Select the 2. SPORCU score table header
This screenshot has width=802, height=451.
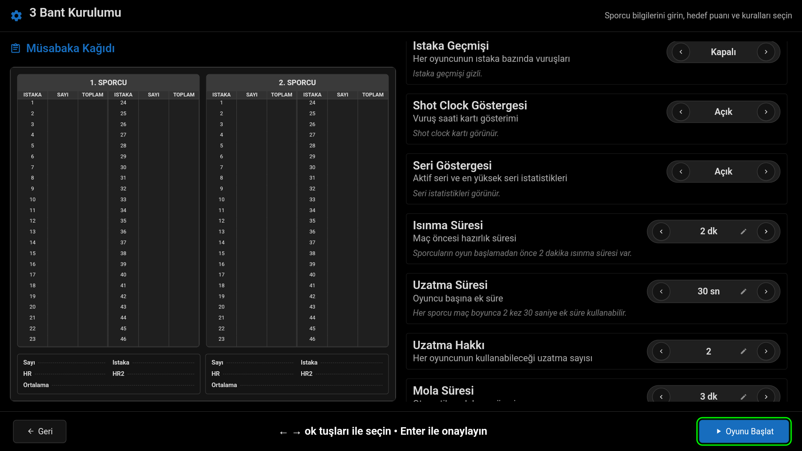297,83
